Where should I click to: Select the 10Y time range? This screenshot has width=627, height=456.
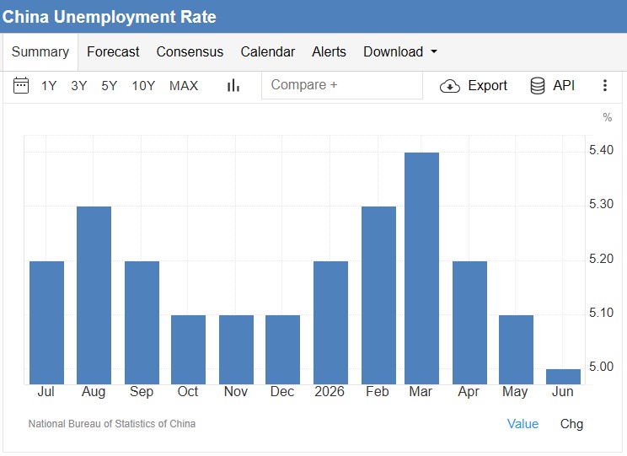click(143, 86)
